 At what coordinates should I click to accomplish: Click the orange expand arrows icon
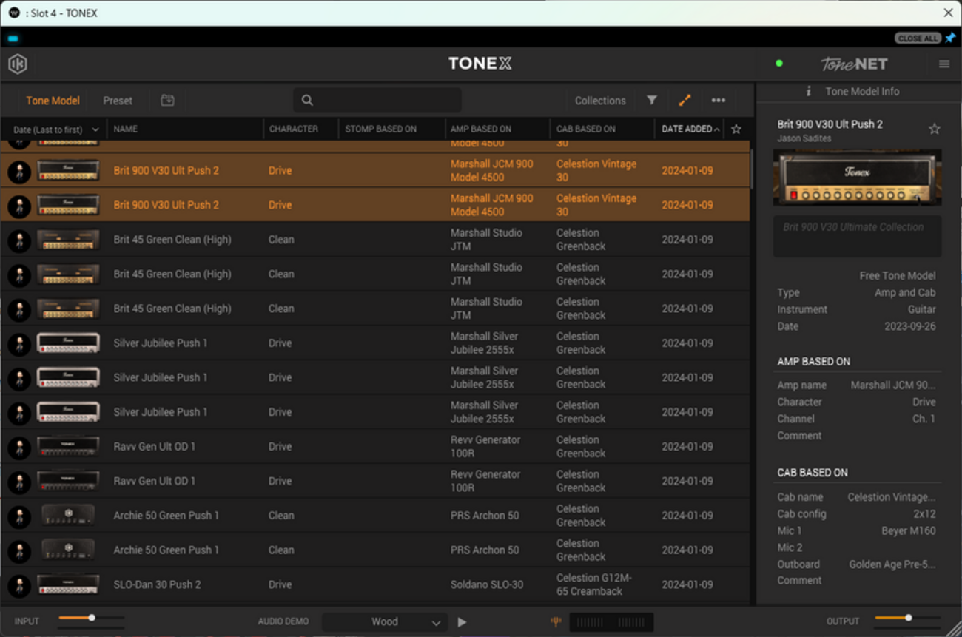(684, 101)
